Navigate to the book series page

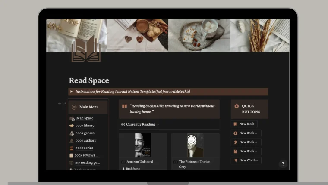click(84, 148)
